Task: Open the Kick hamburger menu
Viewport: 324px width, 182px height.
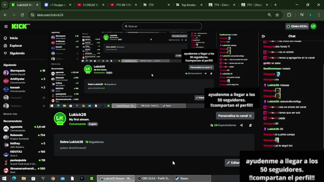Action: (x=6, y=26)
